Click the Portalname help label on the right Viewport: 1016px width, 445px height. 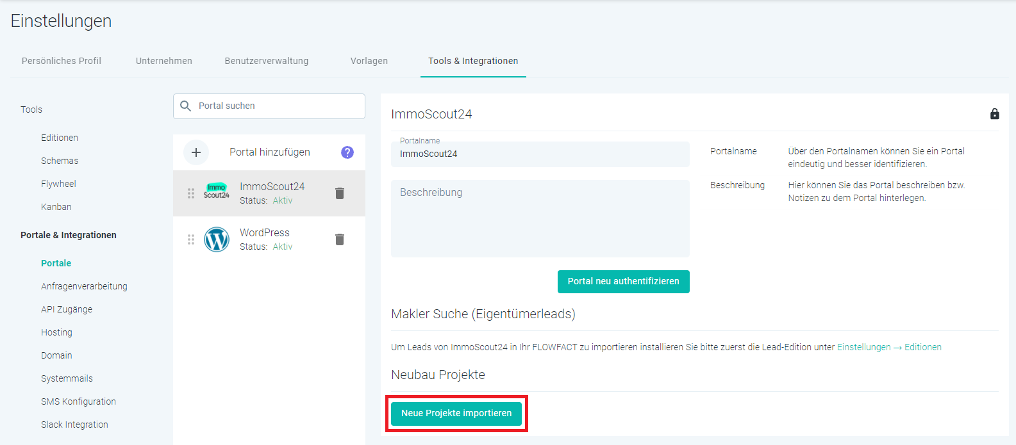coord(733,151)
